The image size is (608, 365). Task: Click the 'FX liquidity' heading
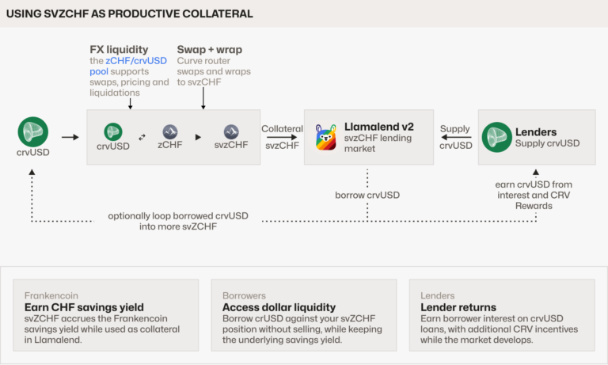coord(119,50)
